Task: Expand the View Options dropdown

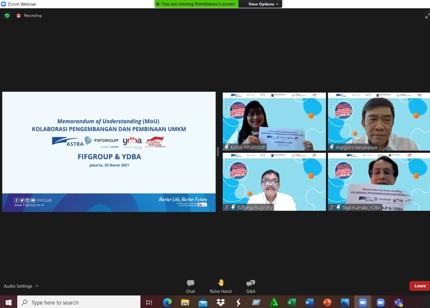Action: [263, 4]
